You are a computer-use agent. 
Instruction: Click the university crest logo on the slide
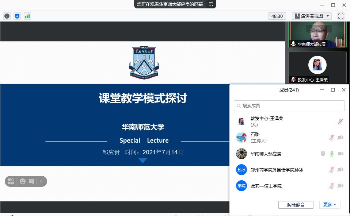click(x=144, y=63)
